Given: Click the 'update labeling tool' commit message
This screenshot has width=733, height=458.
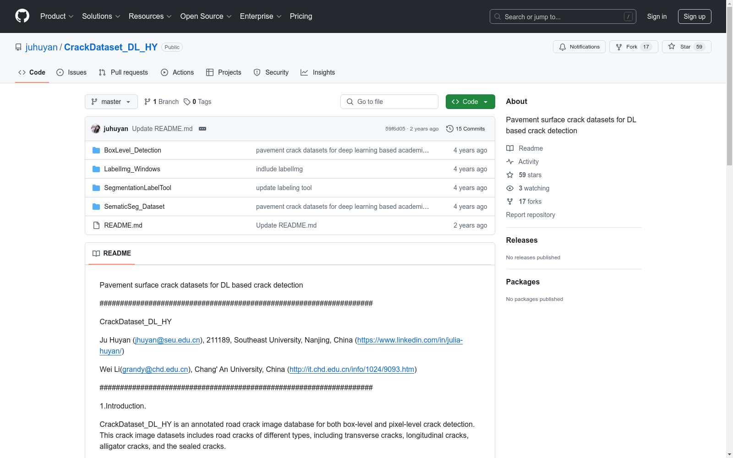Looking at the screenshot, I should 284,188.
